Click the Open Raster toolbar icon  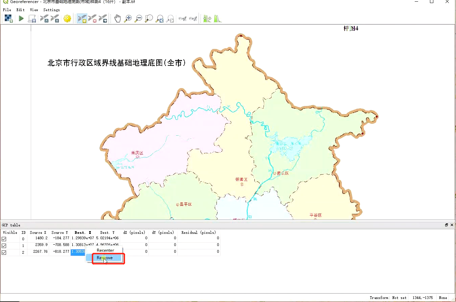click(x=8, y=19)
